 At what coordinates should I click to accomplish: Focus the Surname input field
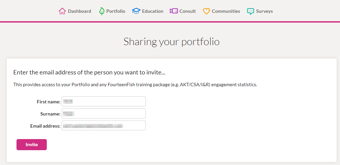tap(104, 113)
